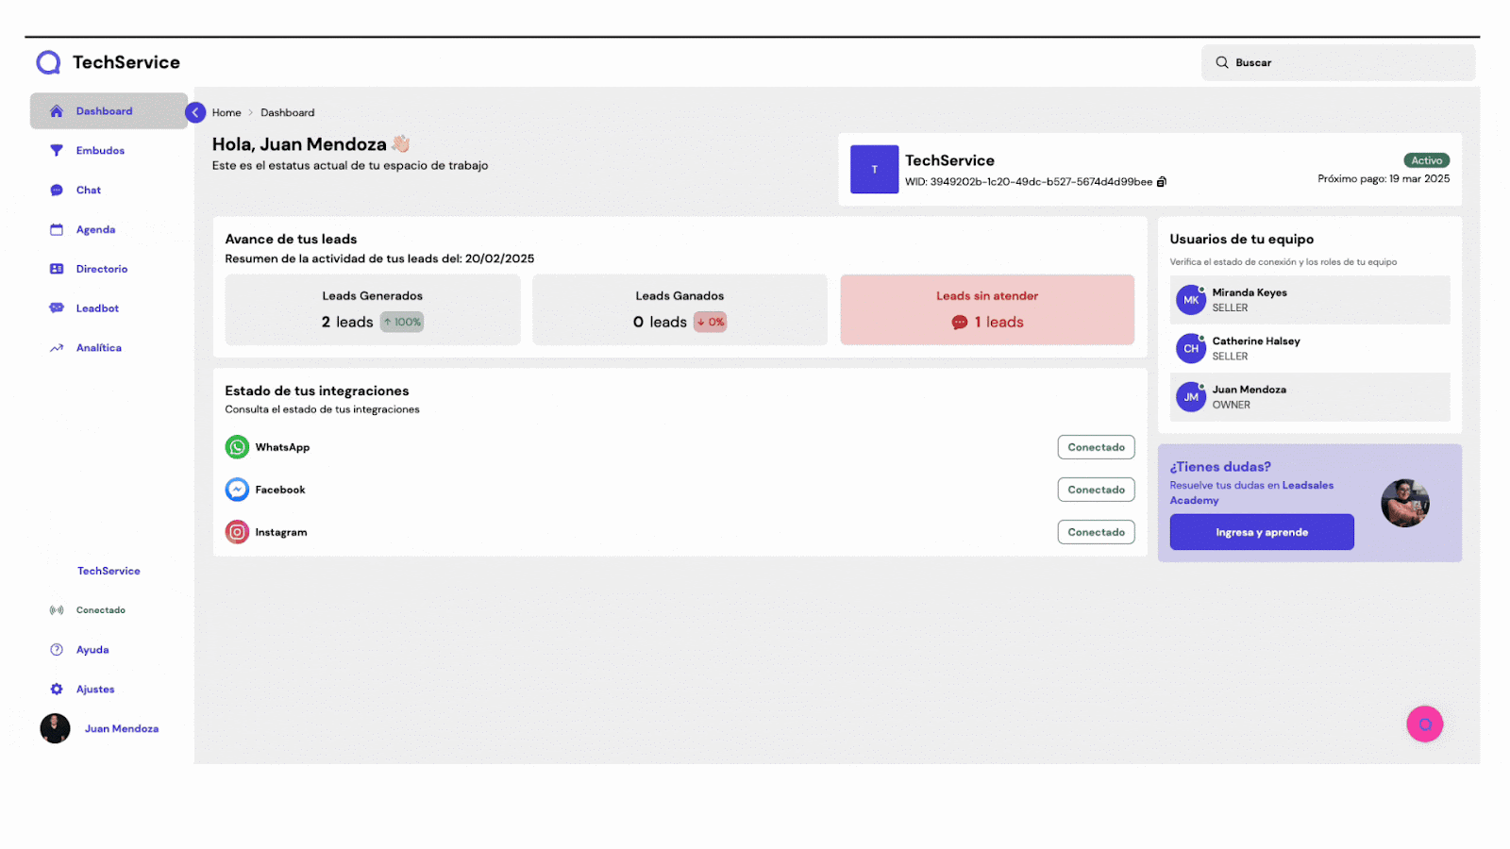Click the Home breadcrumb link
Screen dimensions: 1510x849
coord(226,113)
